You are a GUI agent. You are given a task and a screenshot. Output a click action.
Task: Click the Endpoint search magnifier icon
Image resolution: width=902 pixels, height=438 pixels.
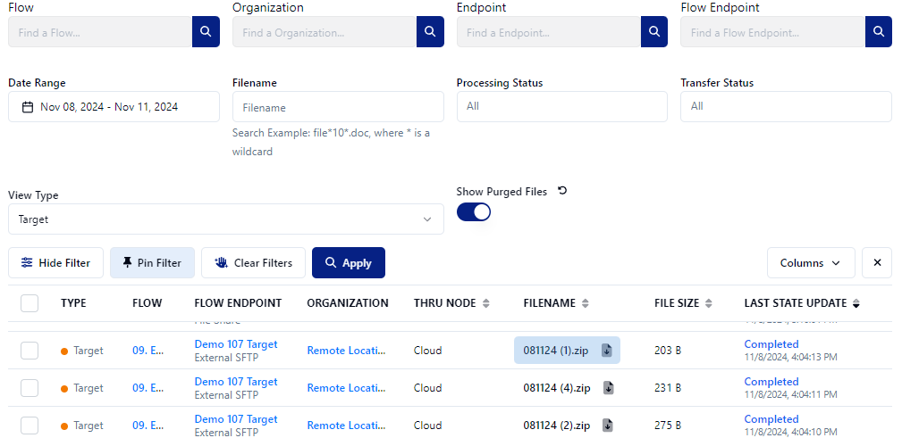654,32
